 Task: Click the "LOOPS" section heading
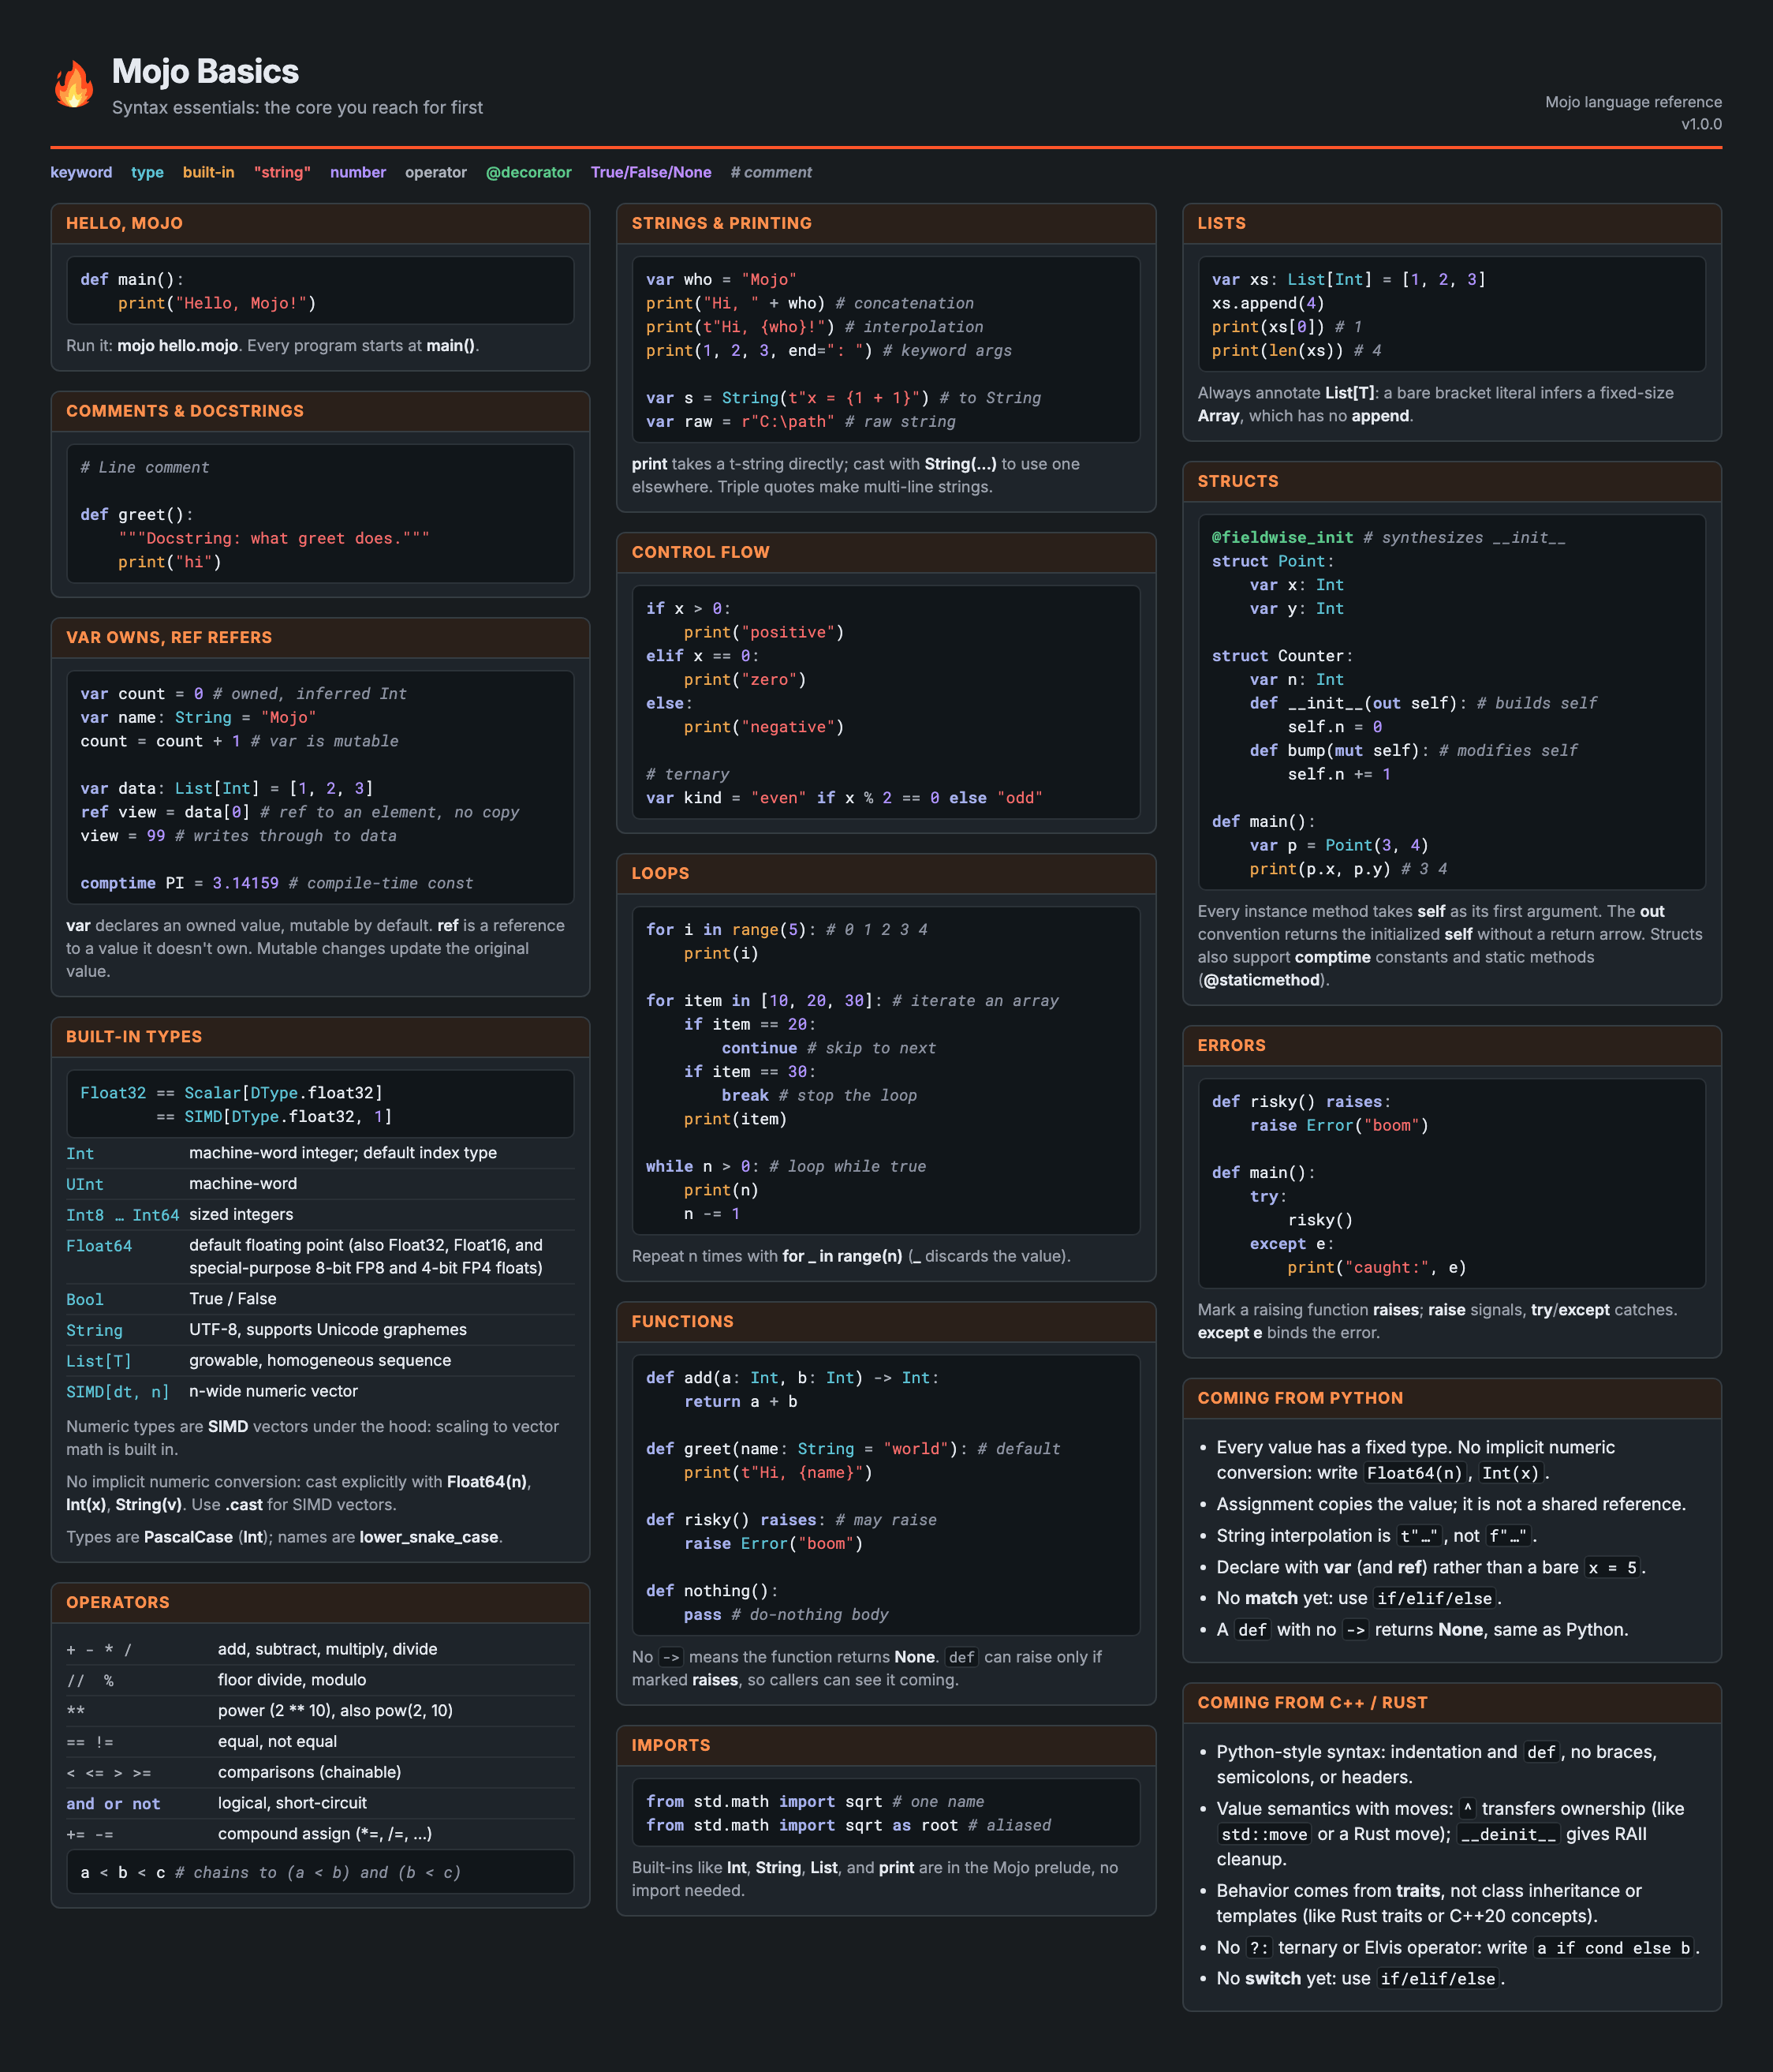click(661, 873)
